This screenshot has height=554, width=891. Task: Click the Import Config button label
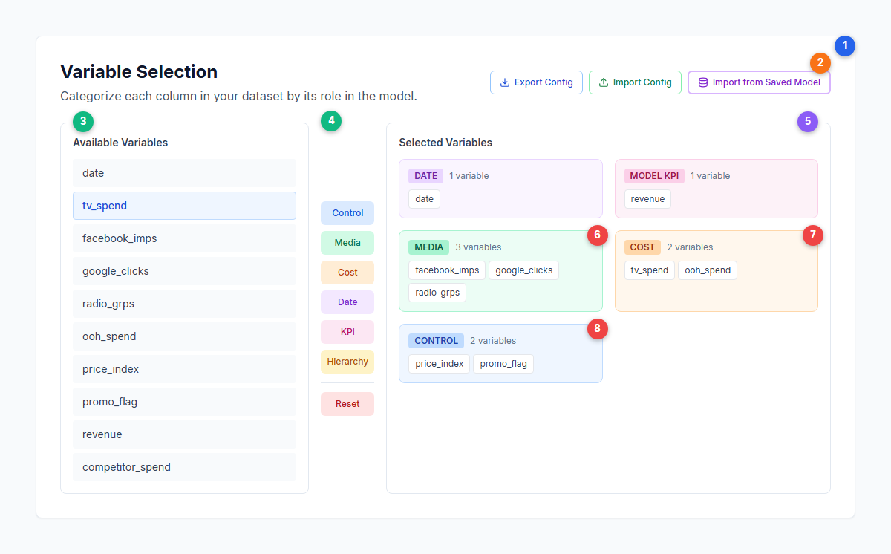coord(642,82)
